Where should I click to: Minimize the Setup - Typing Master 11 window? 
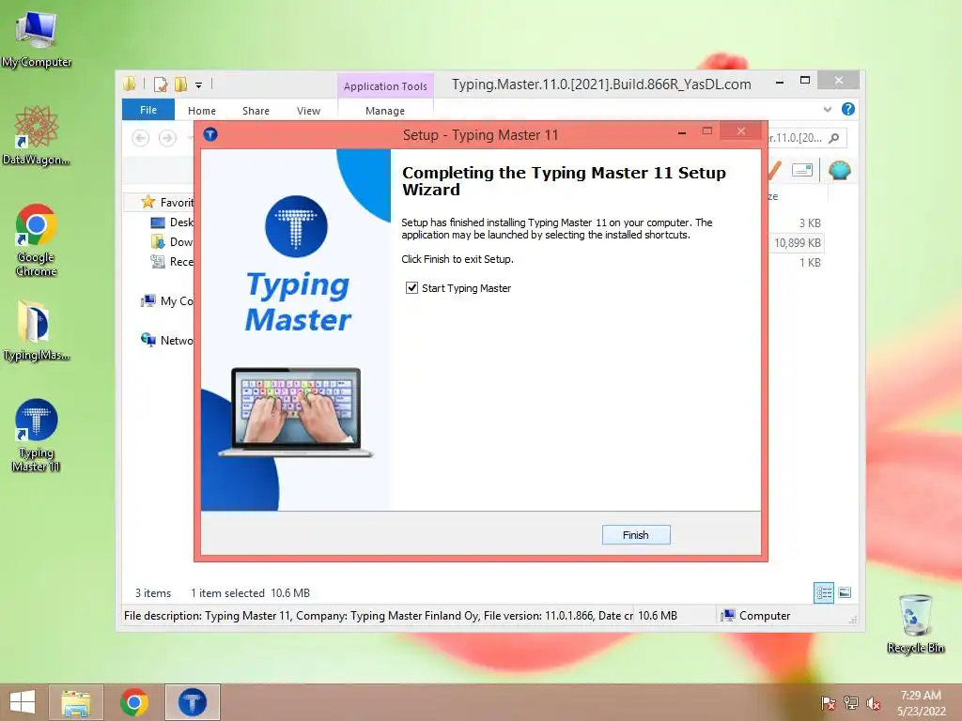pos(682,132)
